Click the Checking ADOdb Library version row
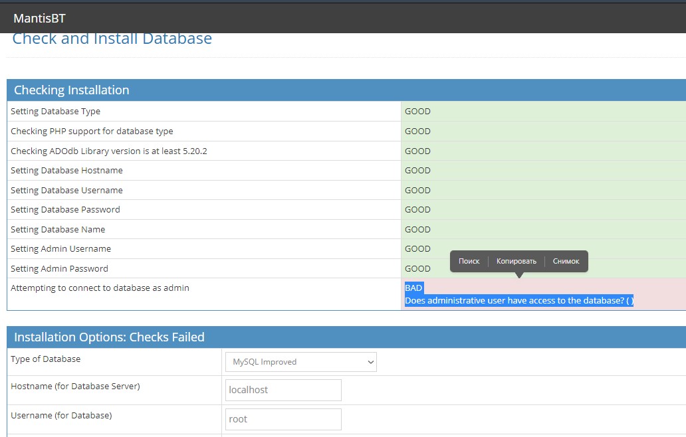The width and height of the screenshot is (686, 437). [109, 151]
